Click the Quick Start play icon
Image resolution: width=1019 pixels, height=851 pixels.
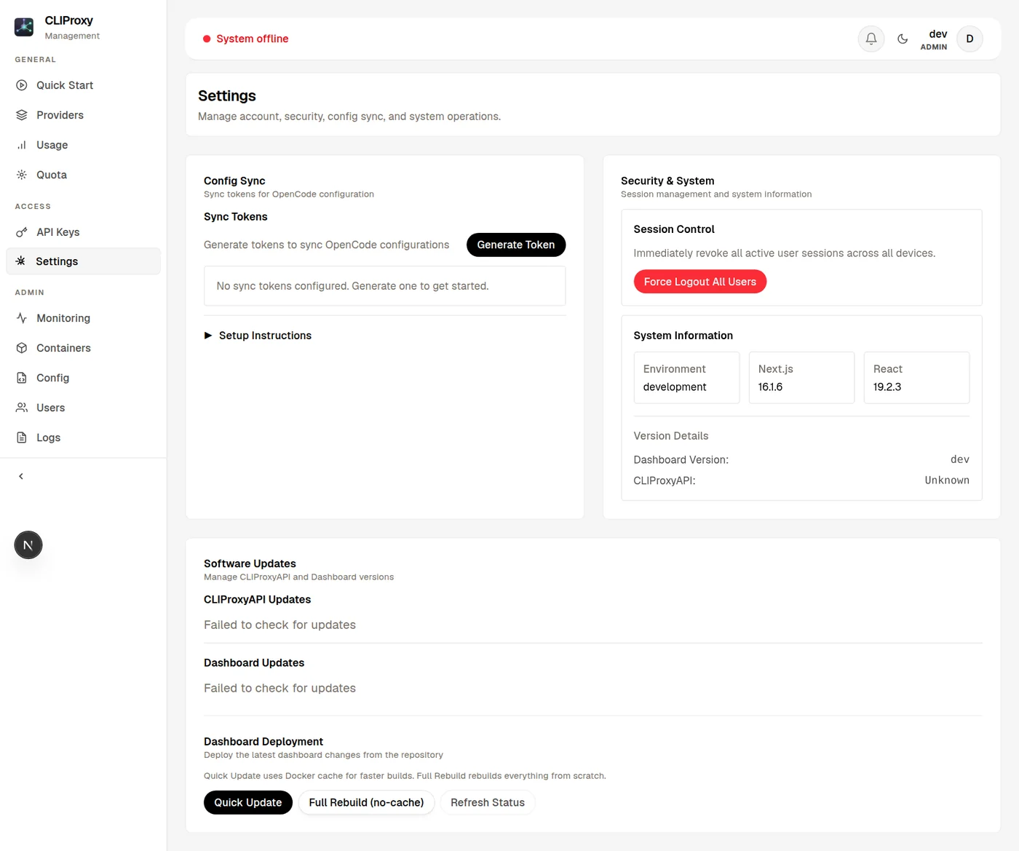pos(22,85)
